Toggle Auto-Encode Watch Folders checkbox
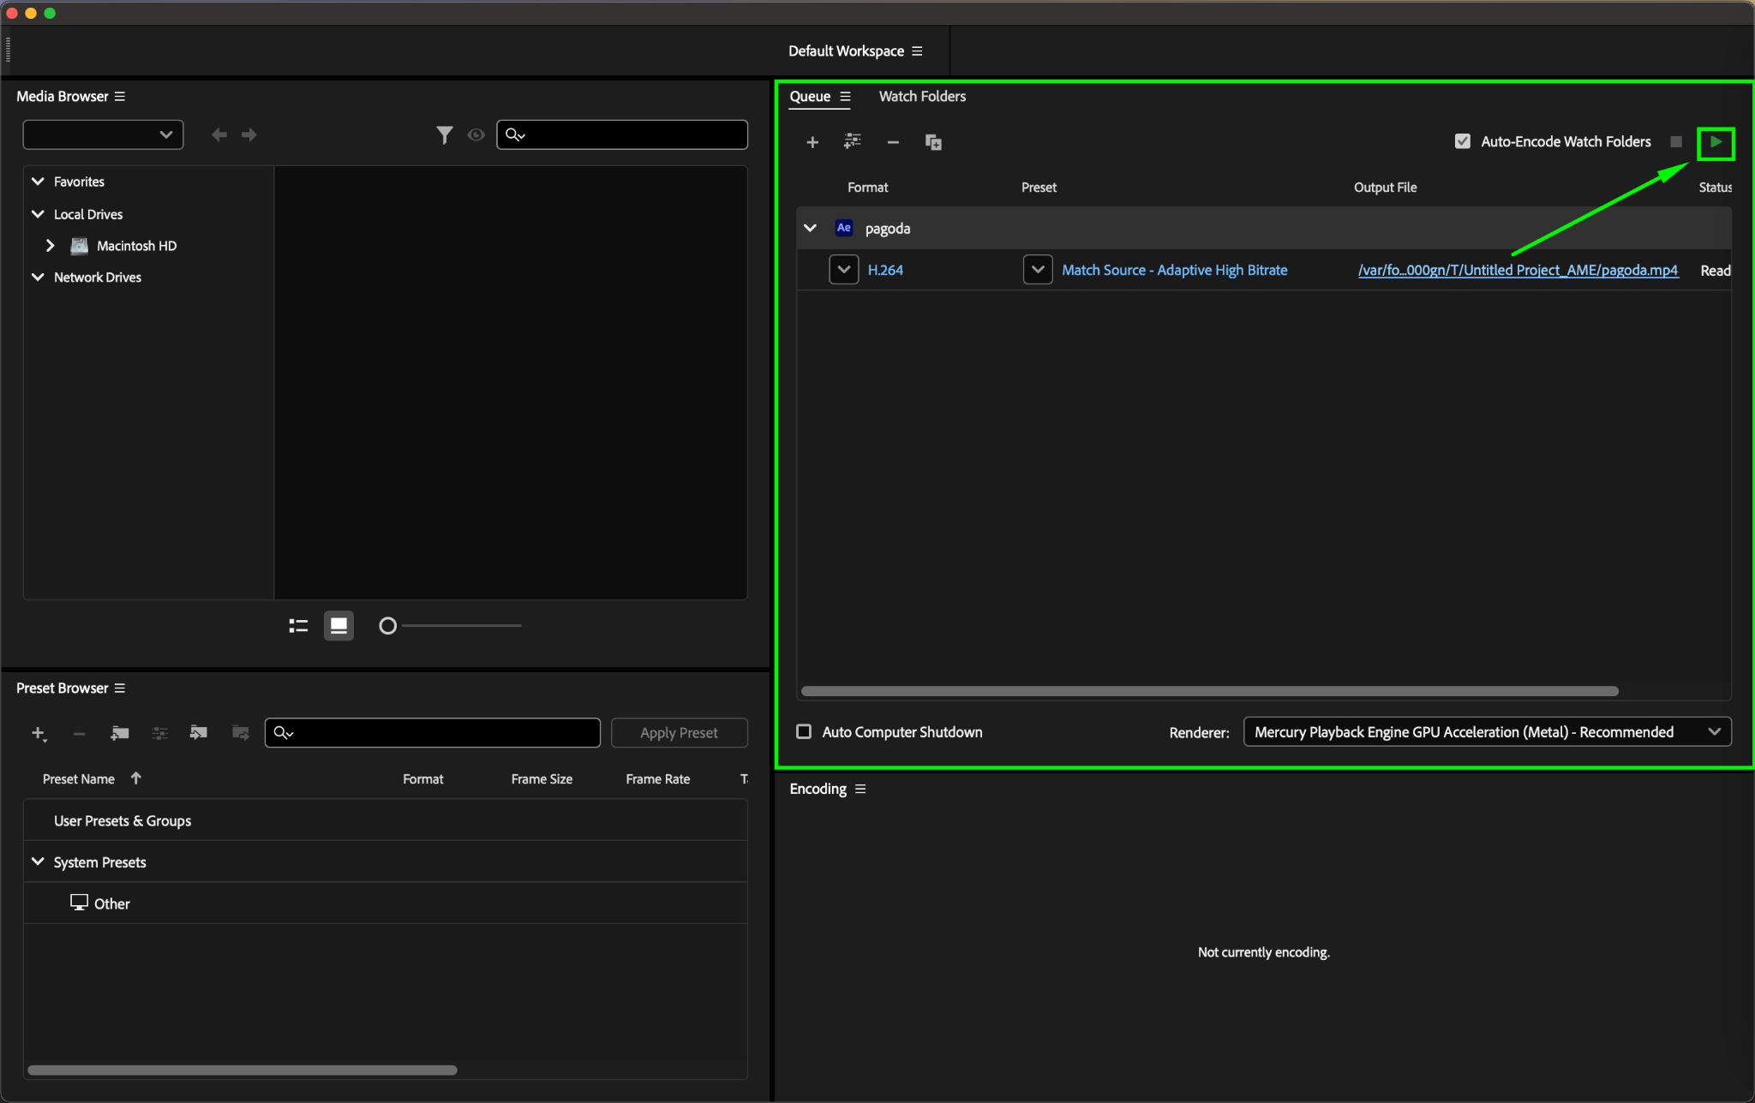Screen dimensions: 1755x1103 point(1463,141)
